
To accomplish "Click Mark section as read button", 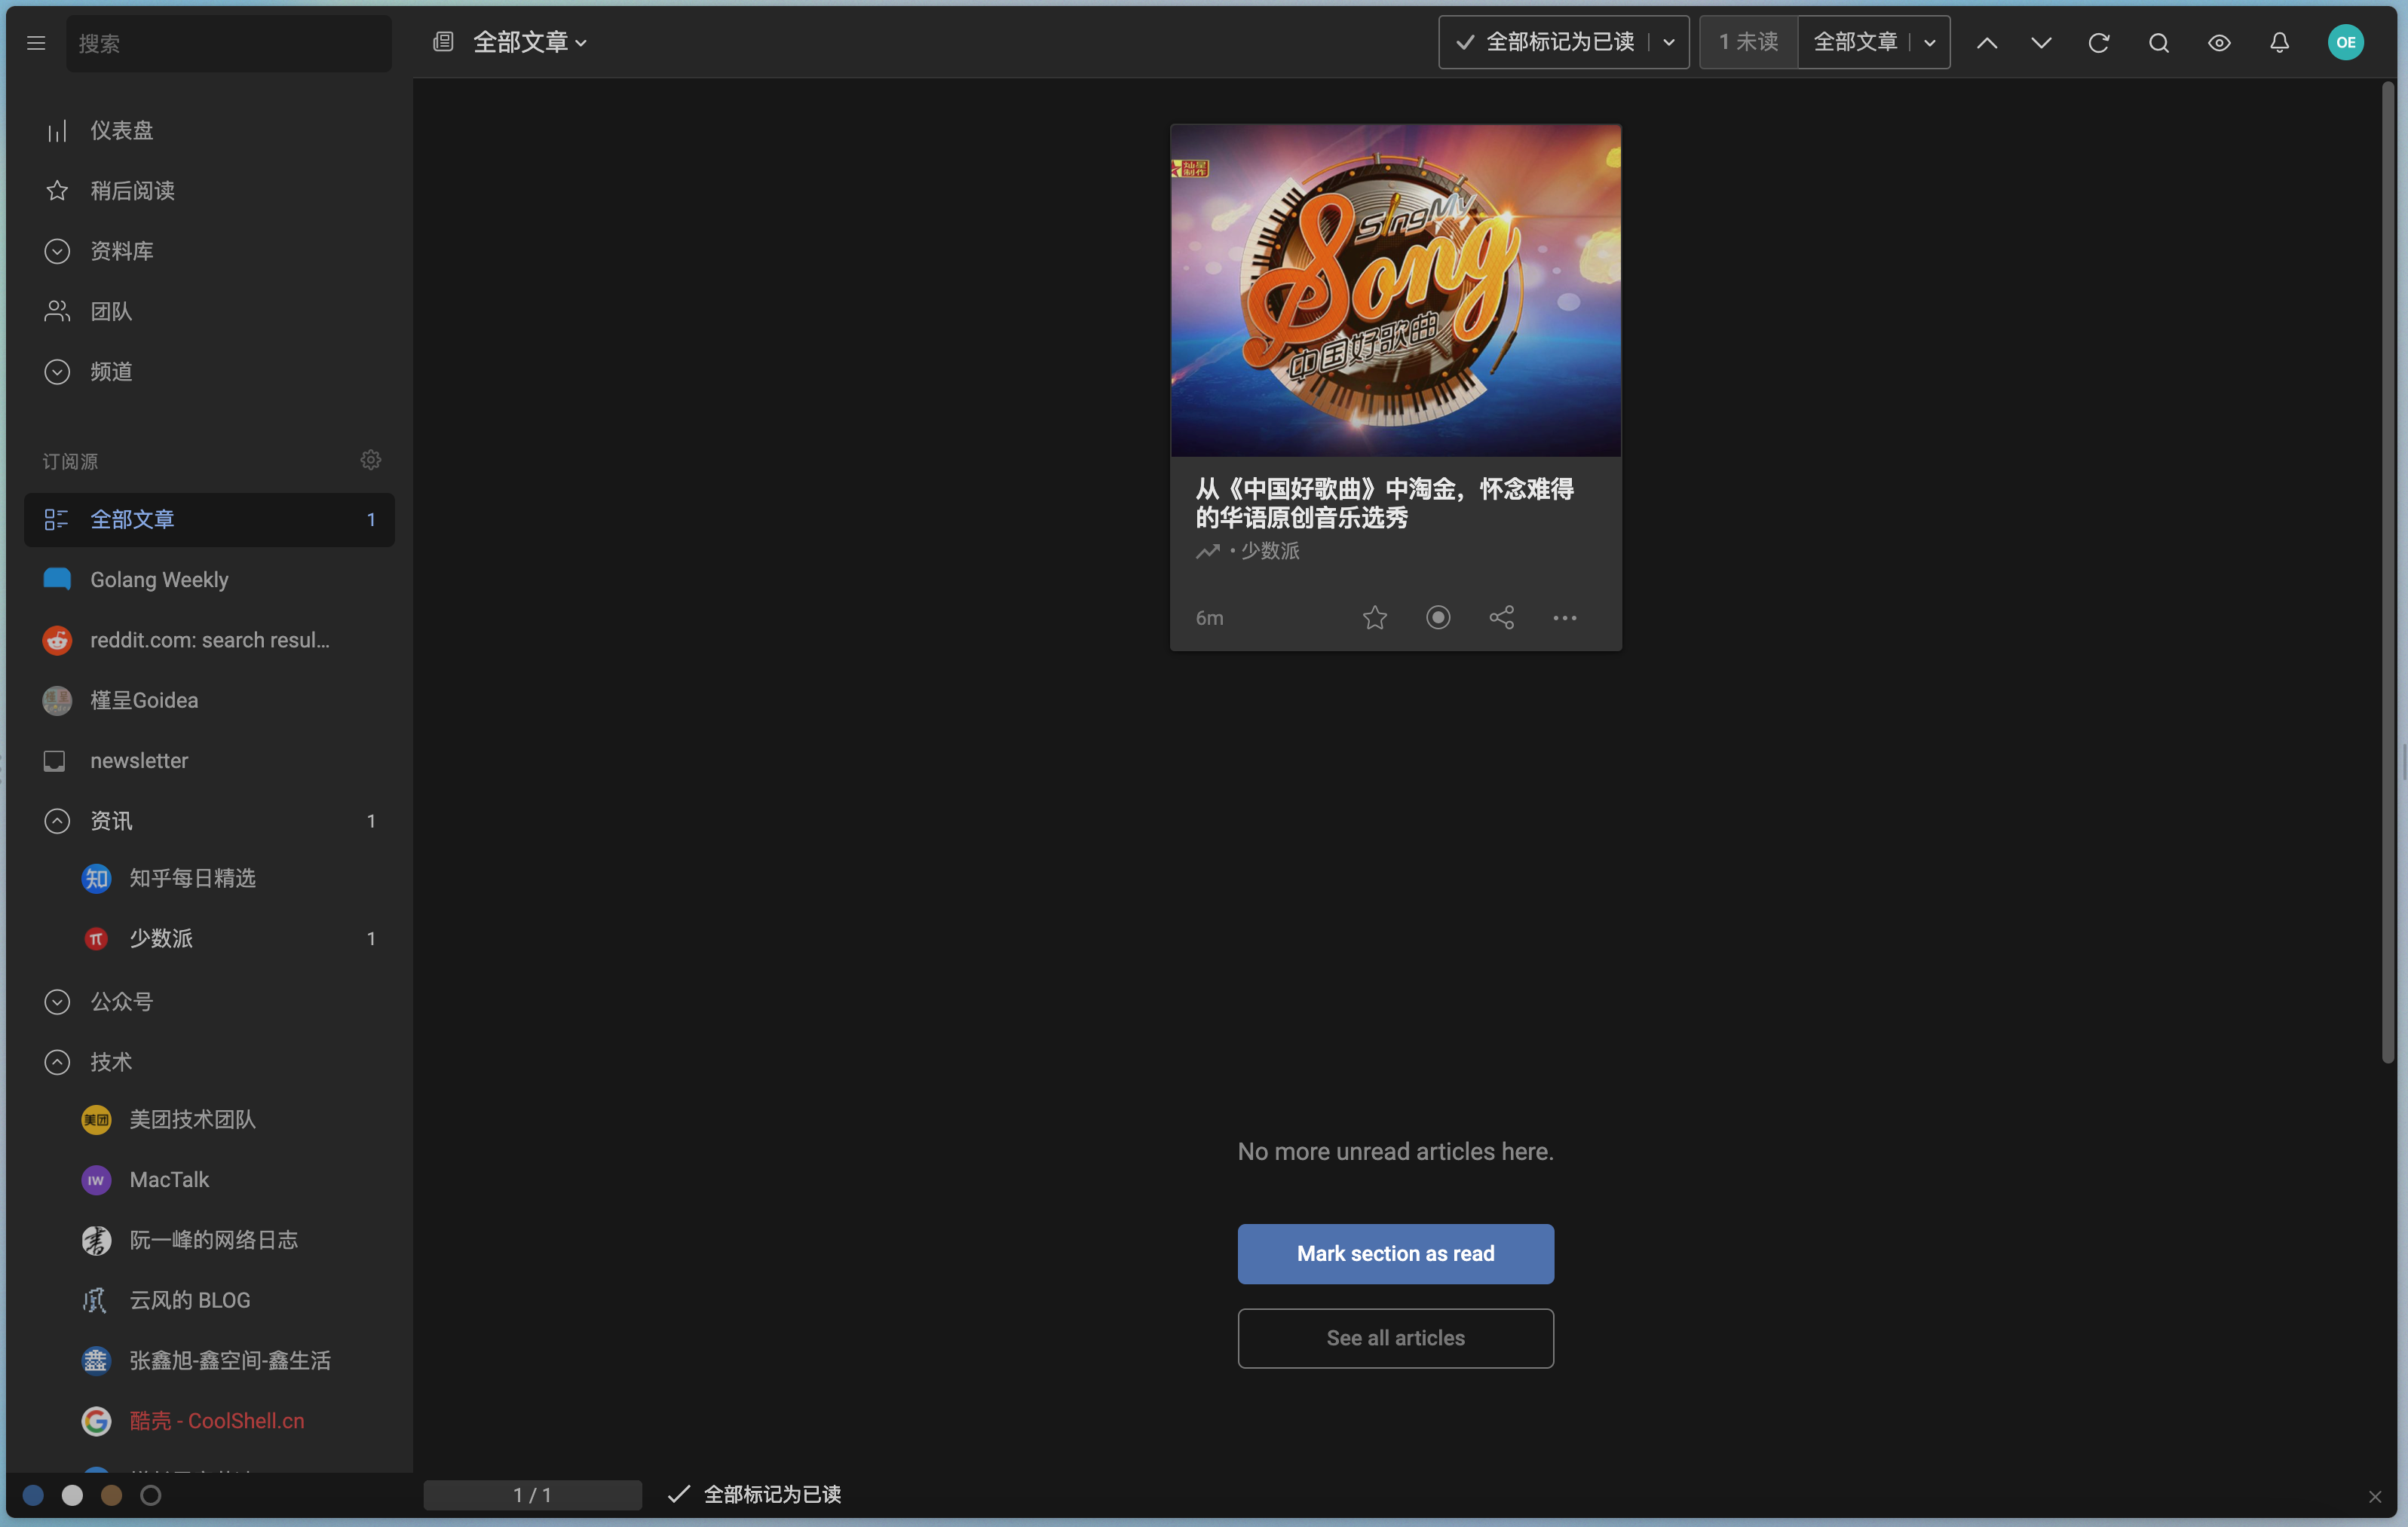I will tap(1395, 1254).
